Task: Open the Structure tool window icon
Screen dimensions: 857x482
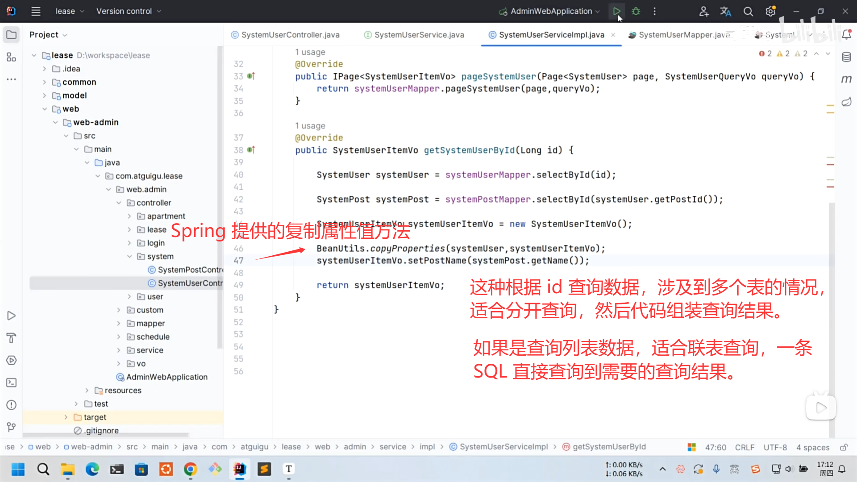Action: pyautogui.click(x=11, y=57)
